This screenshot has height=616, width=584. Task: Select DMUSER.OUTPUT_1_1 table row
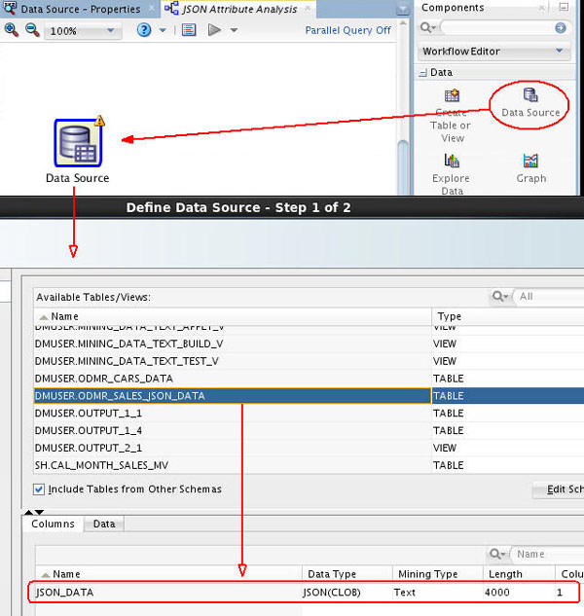(x=309, y=414)
